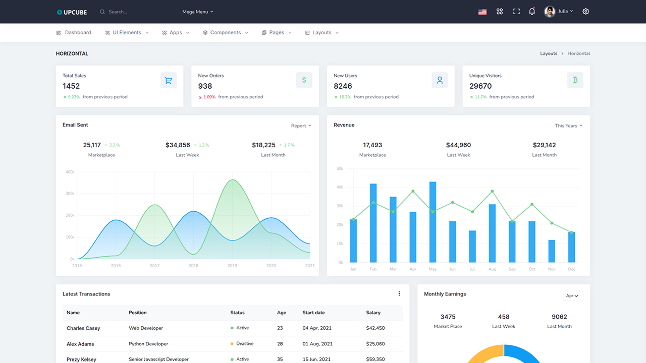This screenshot has height=363, width=646.
Task: Open the notifications bell
Action: point(531,11)
